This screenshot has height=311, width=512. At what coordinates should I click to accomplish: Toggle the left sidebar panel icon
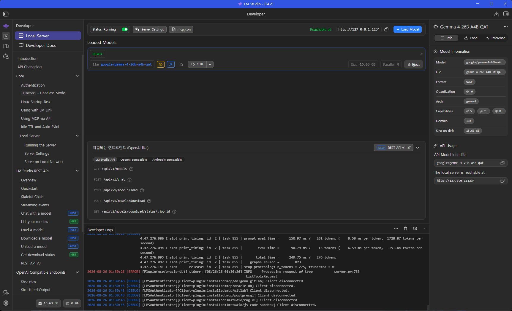click(6, 14)
